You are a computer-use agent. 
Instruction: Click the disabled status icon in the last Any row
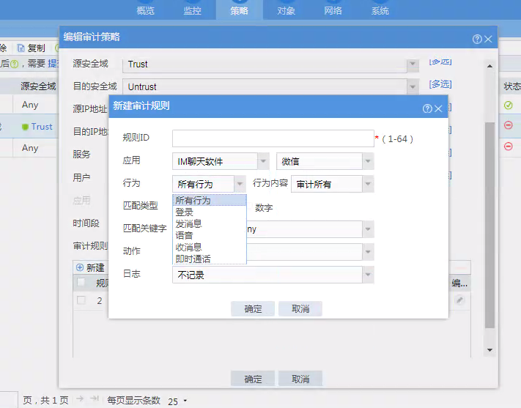click(x=508, y=146)
